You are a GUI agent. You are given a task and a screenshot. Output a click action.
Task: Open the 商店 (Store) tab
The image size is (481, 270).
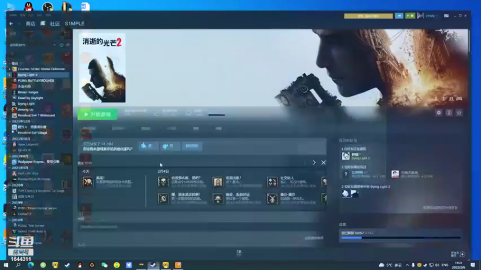pos(30,23)
